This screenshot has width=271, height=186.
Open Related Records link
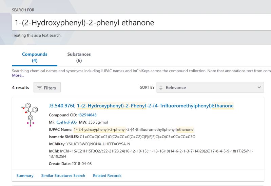click(107, 175)
